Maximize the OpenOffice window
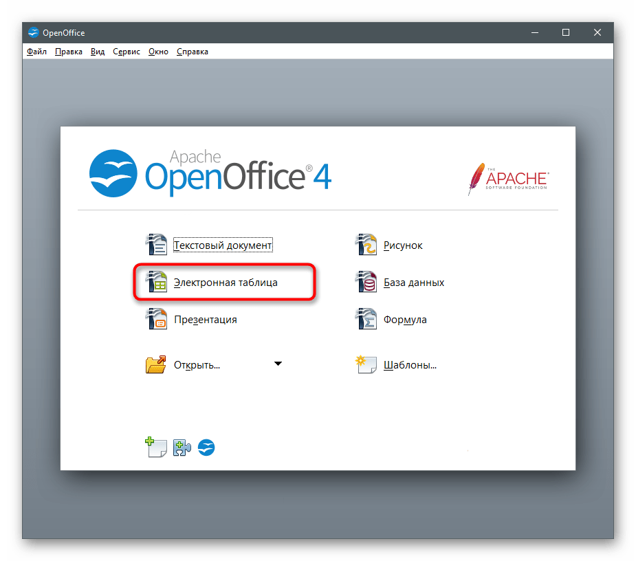 point(566,32)
